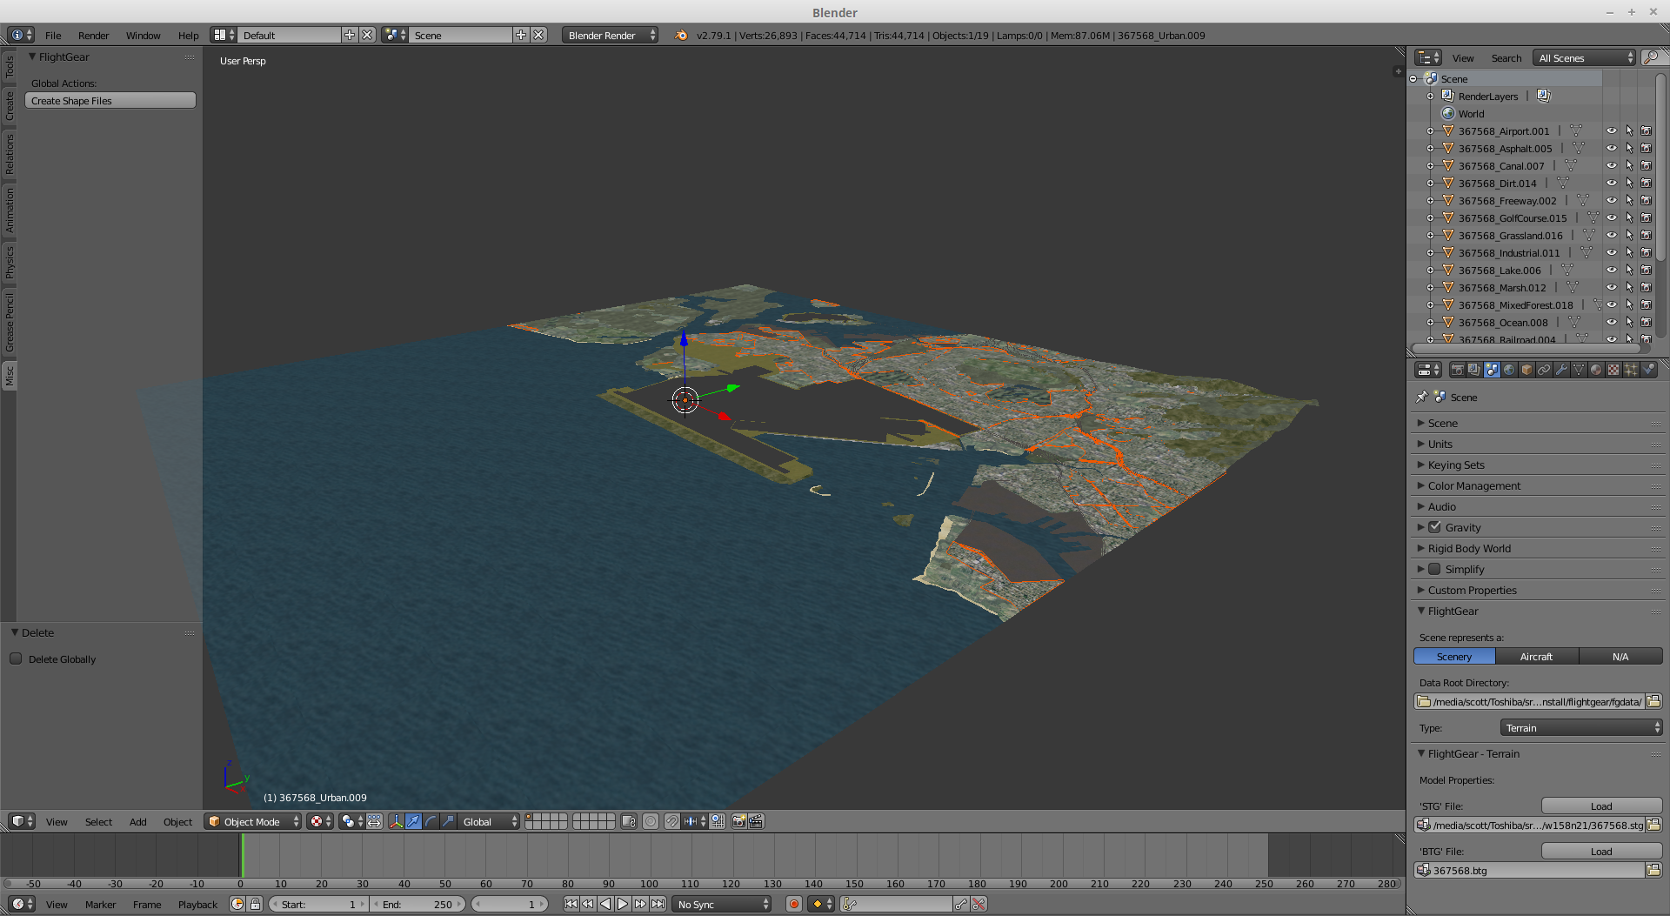The width and height of the screenshot is (1670, 916).
Task: Expand the Color Management panel
Action: click(1473, 485)
